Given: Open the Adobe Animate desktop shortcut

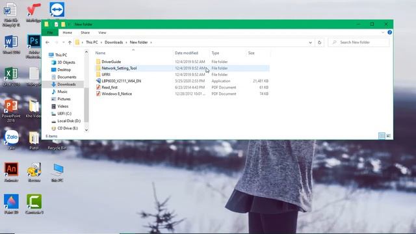Looking at the screenshot, I should [11, 172].
